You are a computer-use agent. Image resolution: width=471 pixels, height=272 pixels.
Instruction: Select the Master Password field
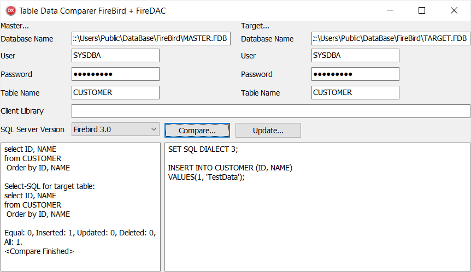115,74
